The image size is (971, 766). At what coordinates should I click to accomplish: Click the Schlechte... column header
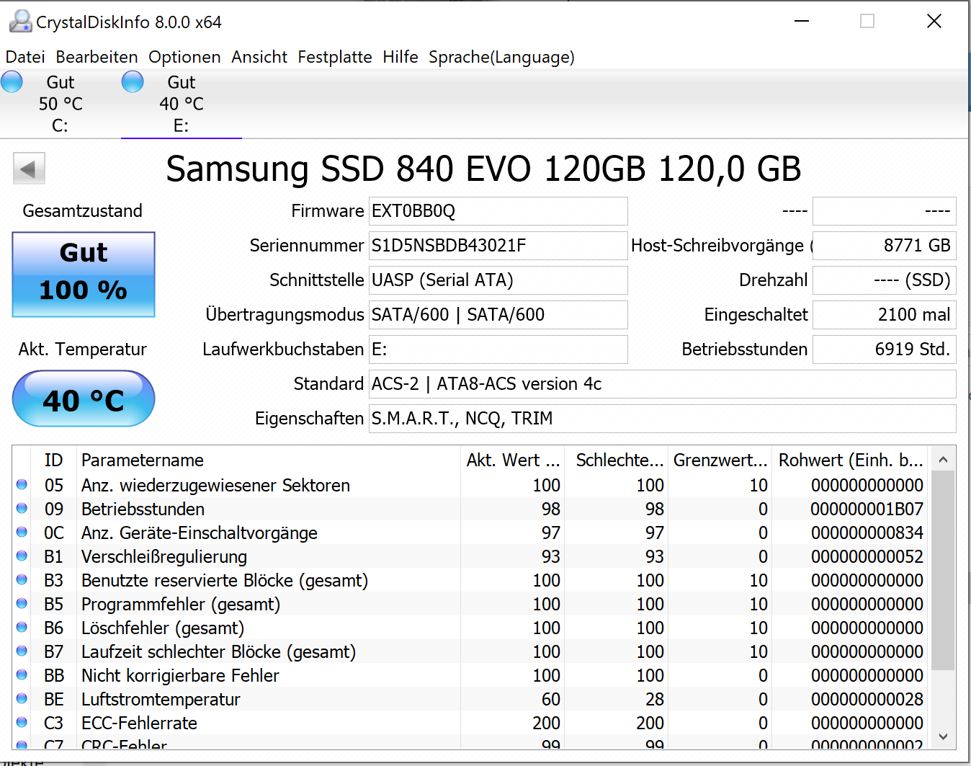617,460
